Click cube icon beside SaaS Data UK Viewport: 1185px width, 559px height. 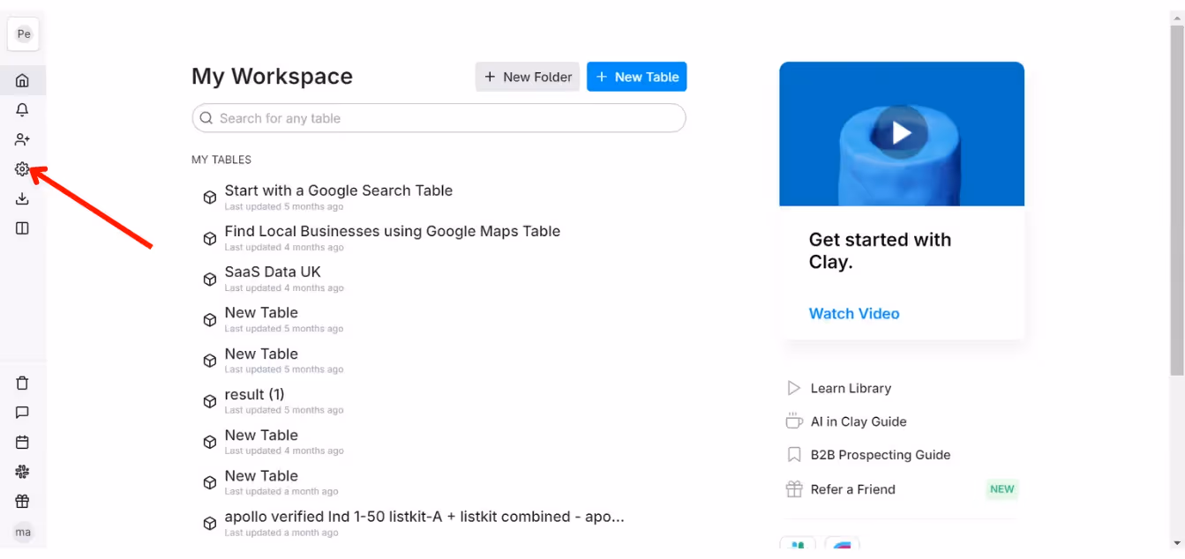pyautogui.click(x=210, y=279)
